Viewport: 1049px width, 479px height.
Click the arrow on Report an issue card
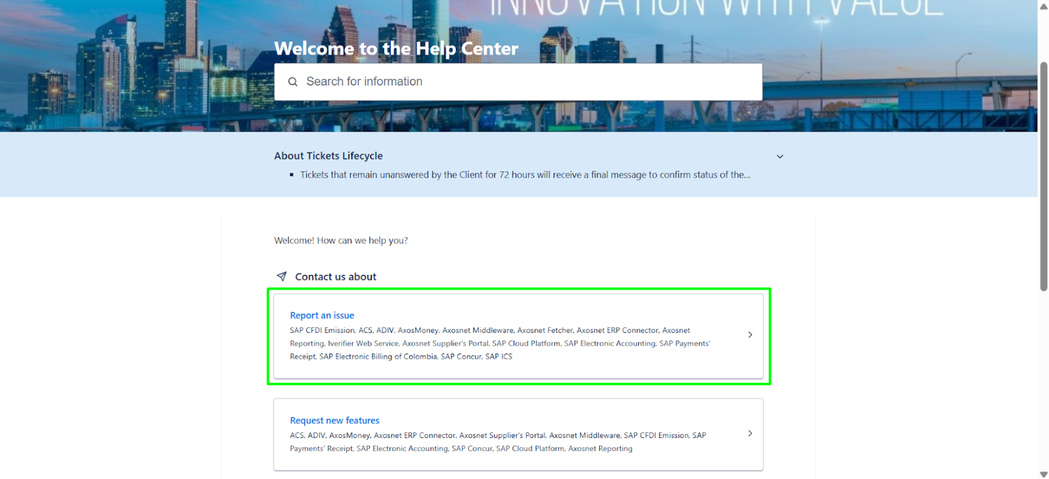(749, 335)
